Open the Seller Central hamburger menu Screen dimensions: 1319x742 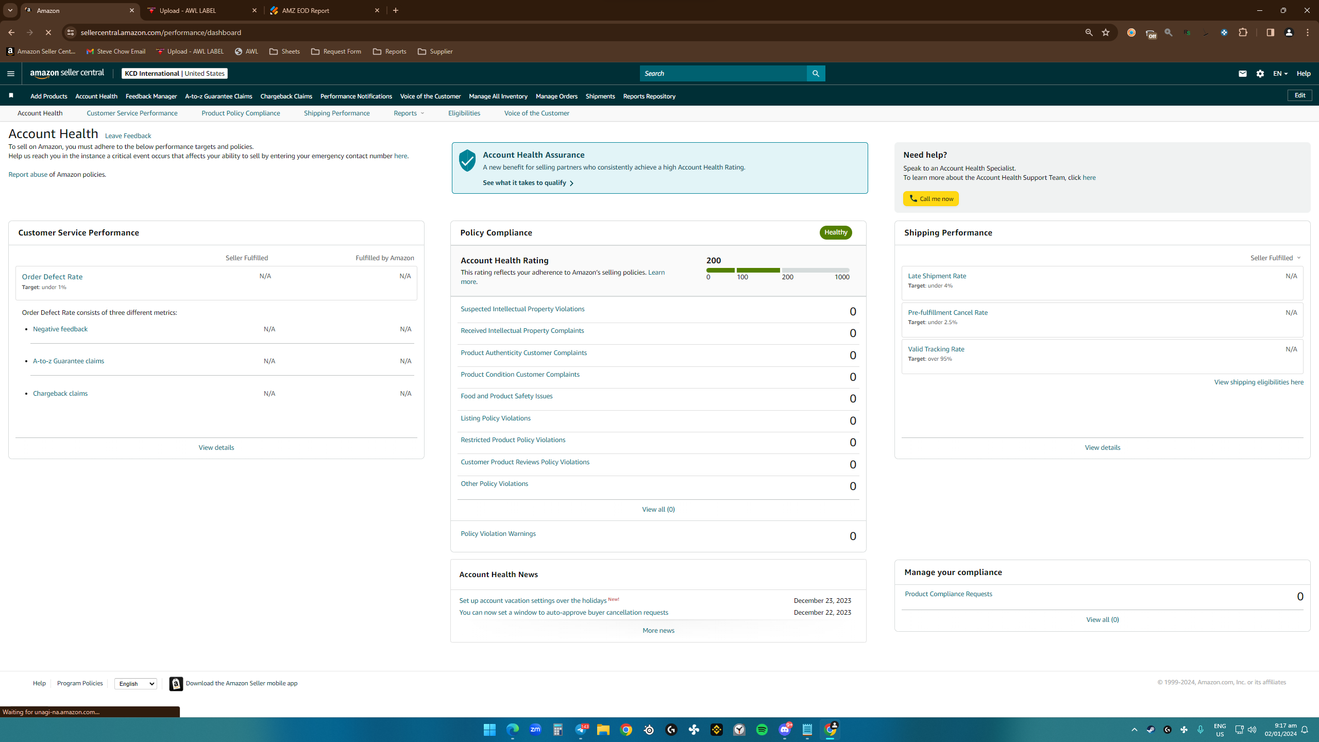[10, 73]
